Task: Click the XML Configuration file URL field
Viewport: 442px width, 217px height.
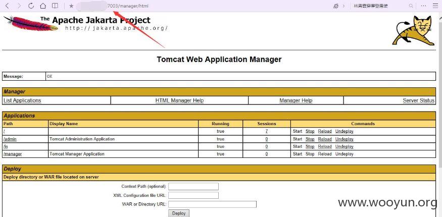Action: [193, 195]
